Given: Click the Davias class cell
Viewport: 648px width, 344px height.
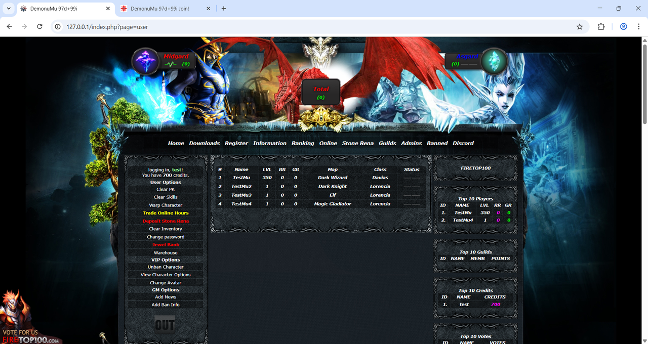Looking at the screenshot, I should (380, 178).
